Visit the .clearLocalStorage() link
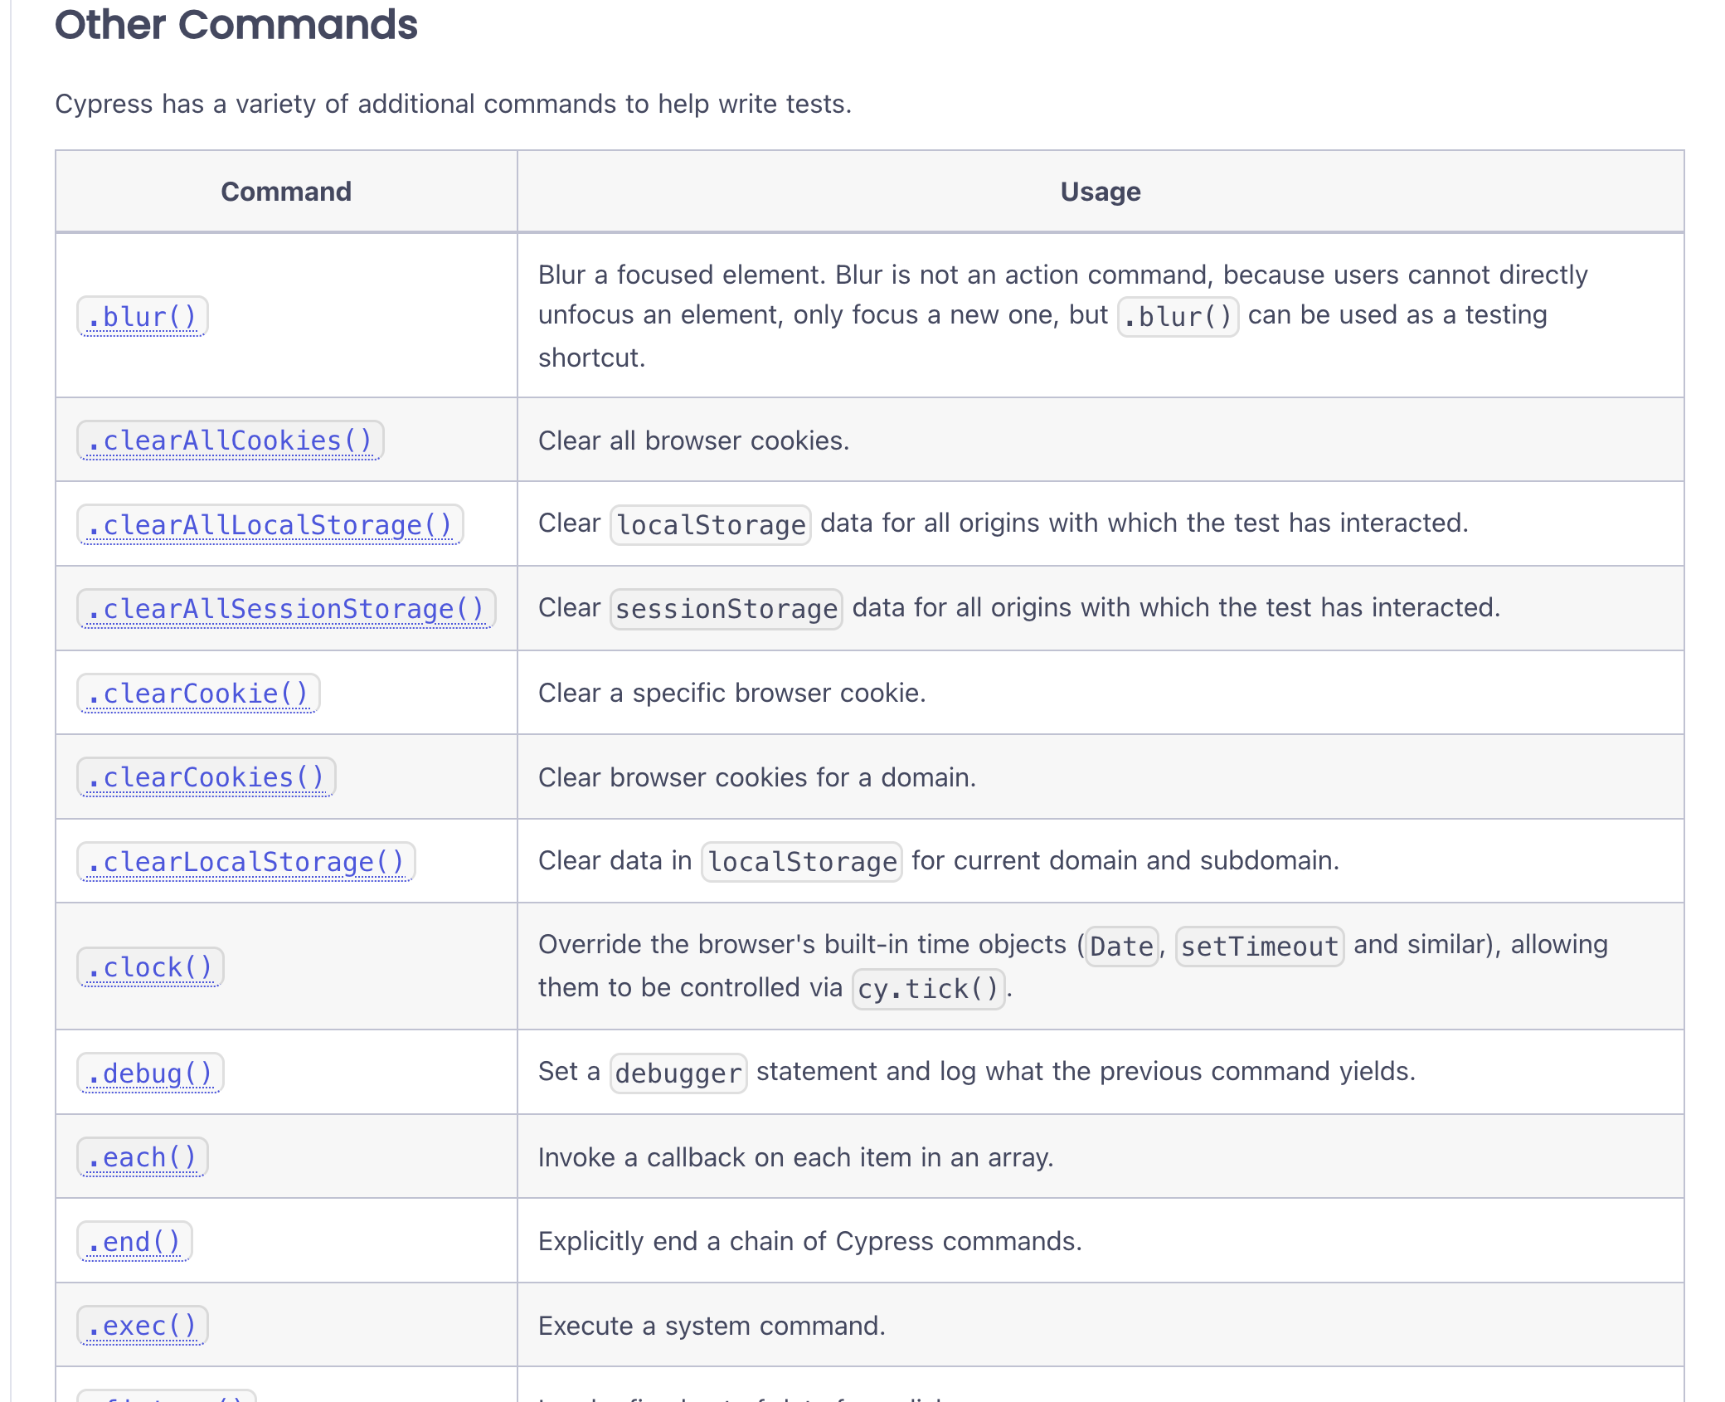This screenshot has width=1725, height=1402. coord(245,862)
